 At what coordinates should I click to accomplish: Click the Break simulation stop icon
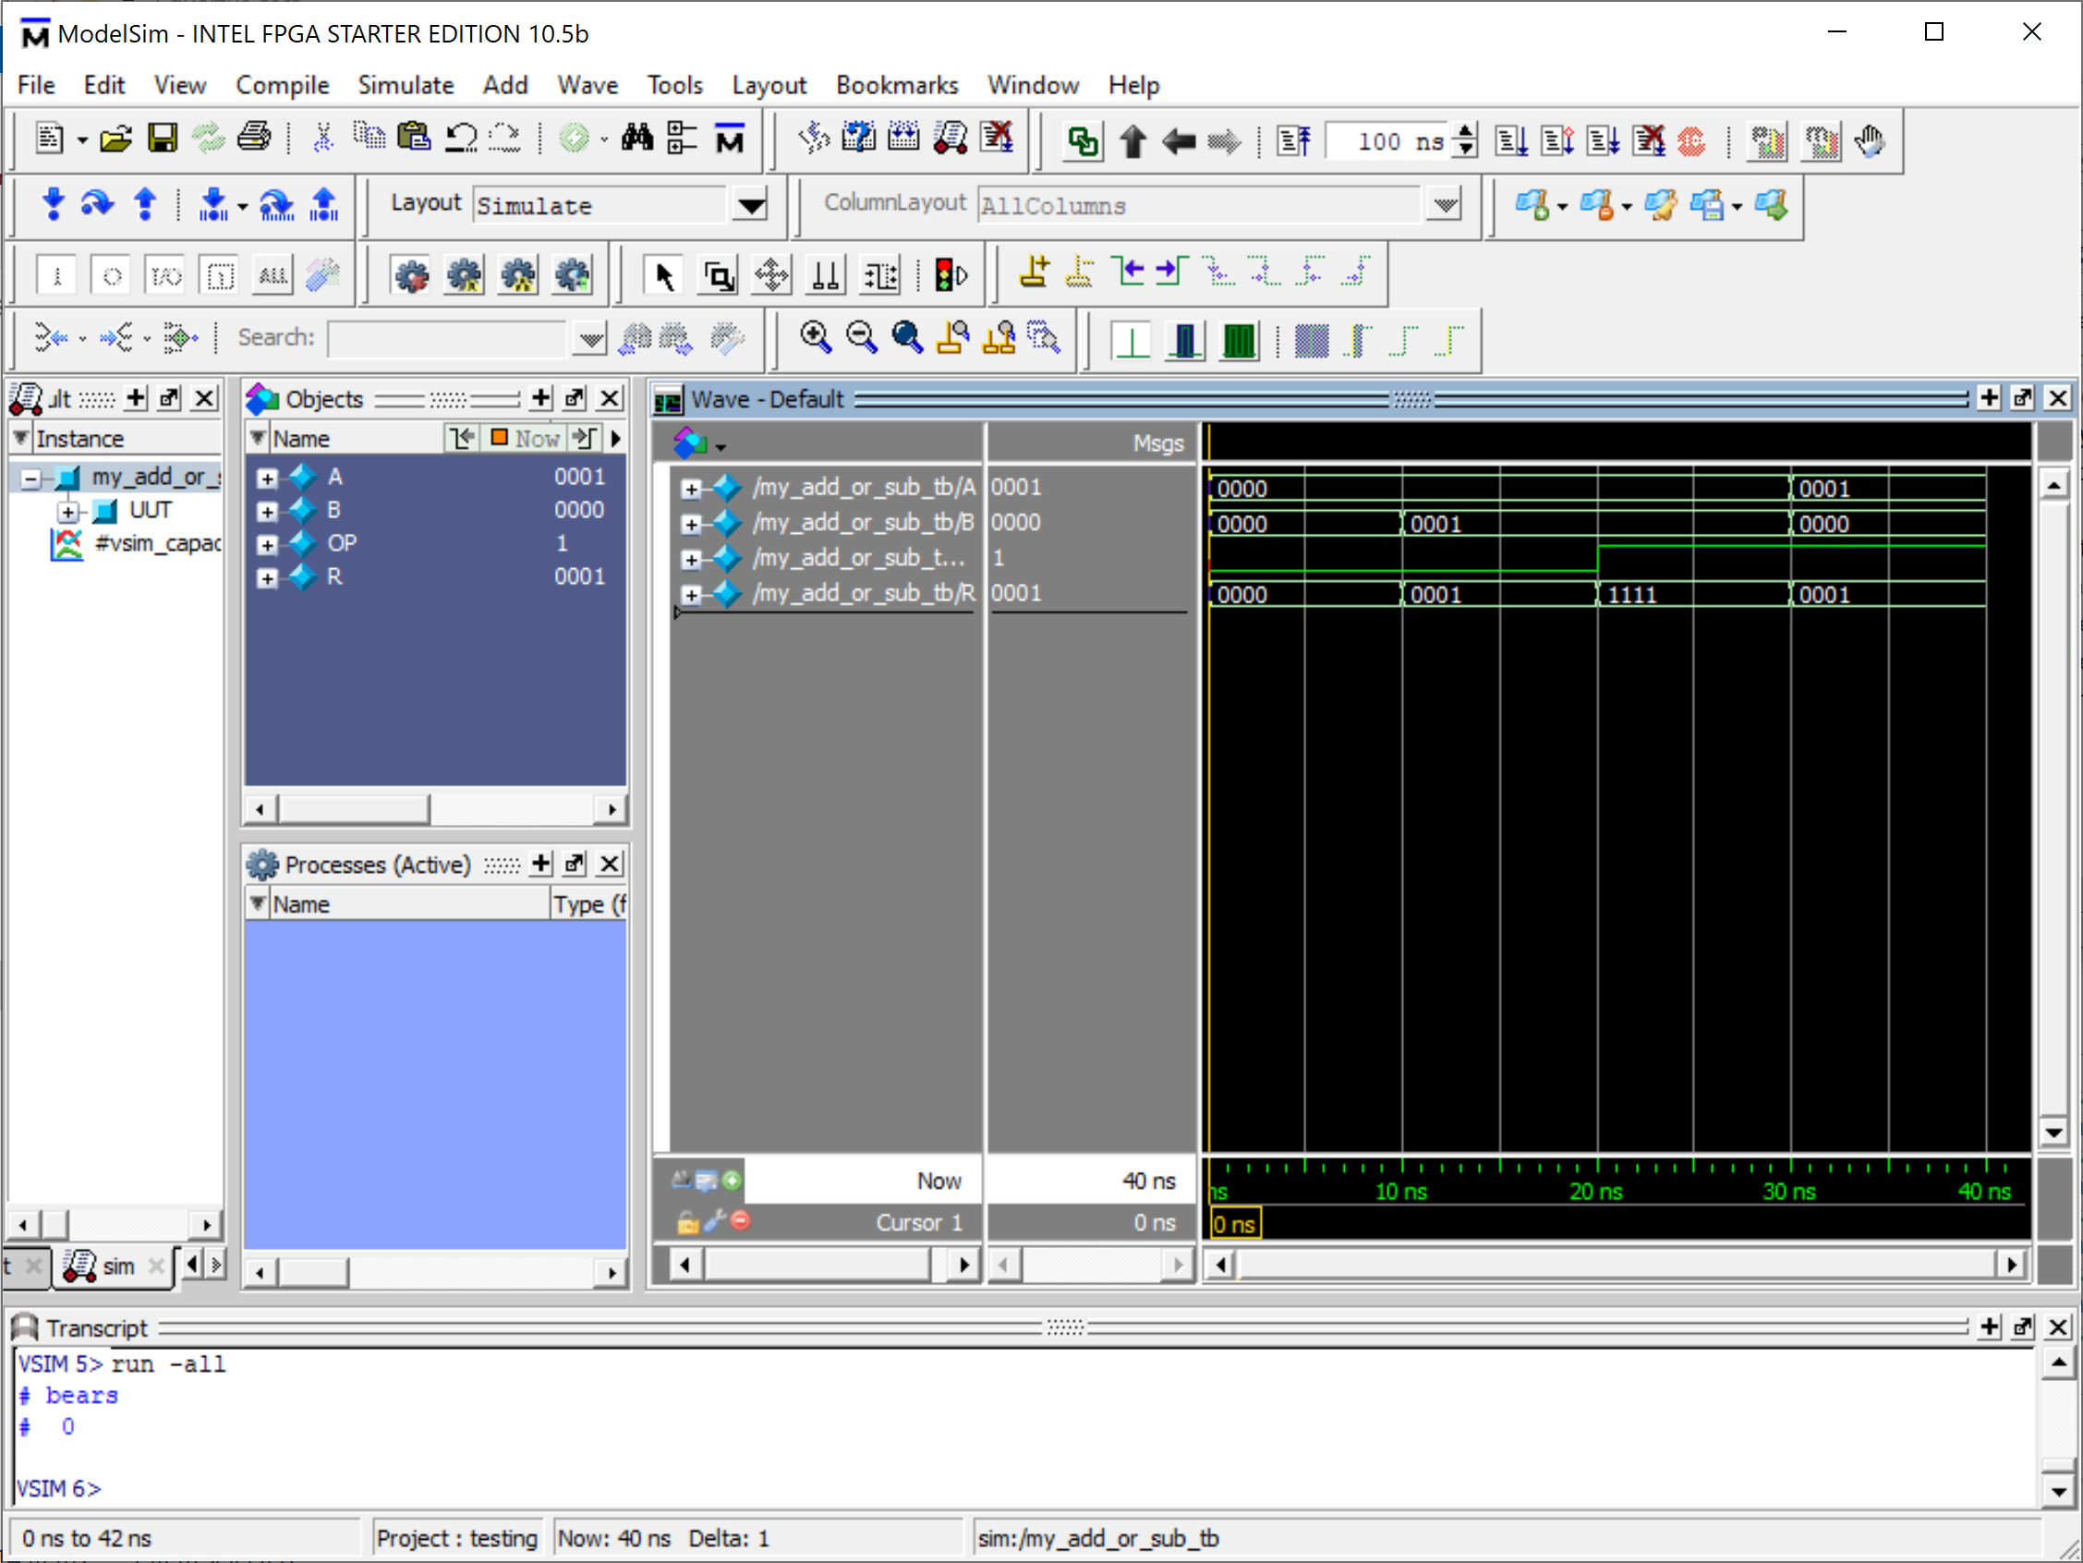coord(1690,141)
